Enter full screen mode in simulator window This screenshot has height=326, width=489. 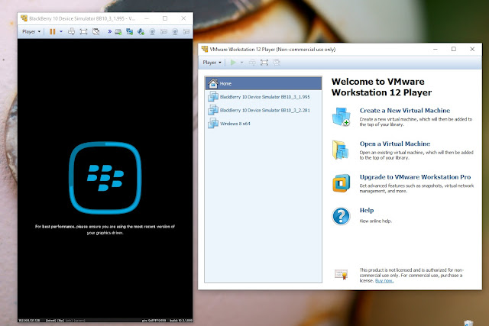(83, 31)
